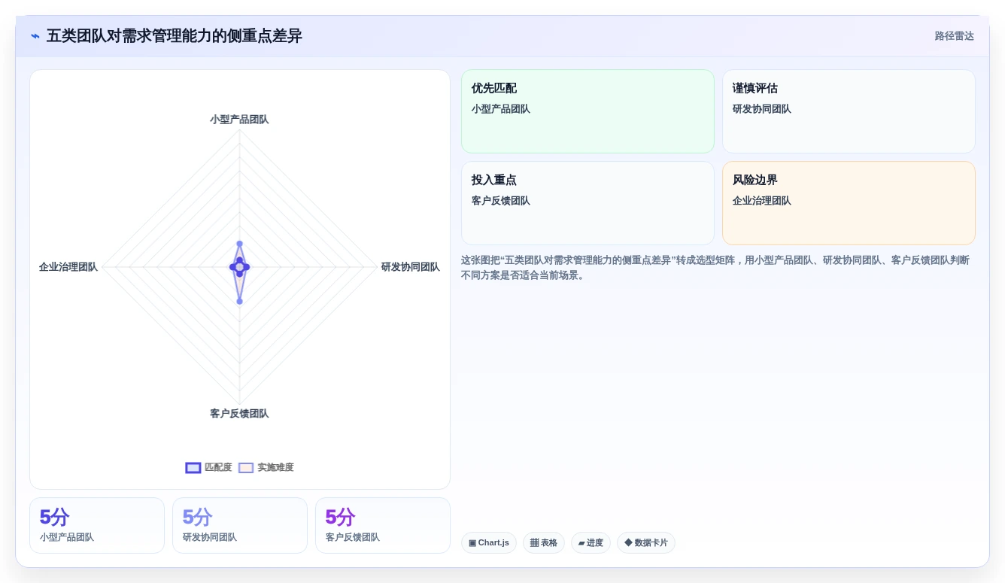The height and width of the screenshot is (583, 1005).
Task: Click 小型产品团队 text inside the 优先匹配 card
Action: [x=501, y=109]
